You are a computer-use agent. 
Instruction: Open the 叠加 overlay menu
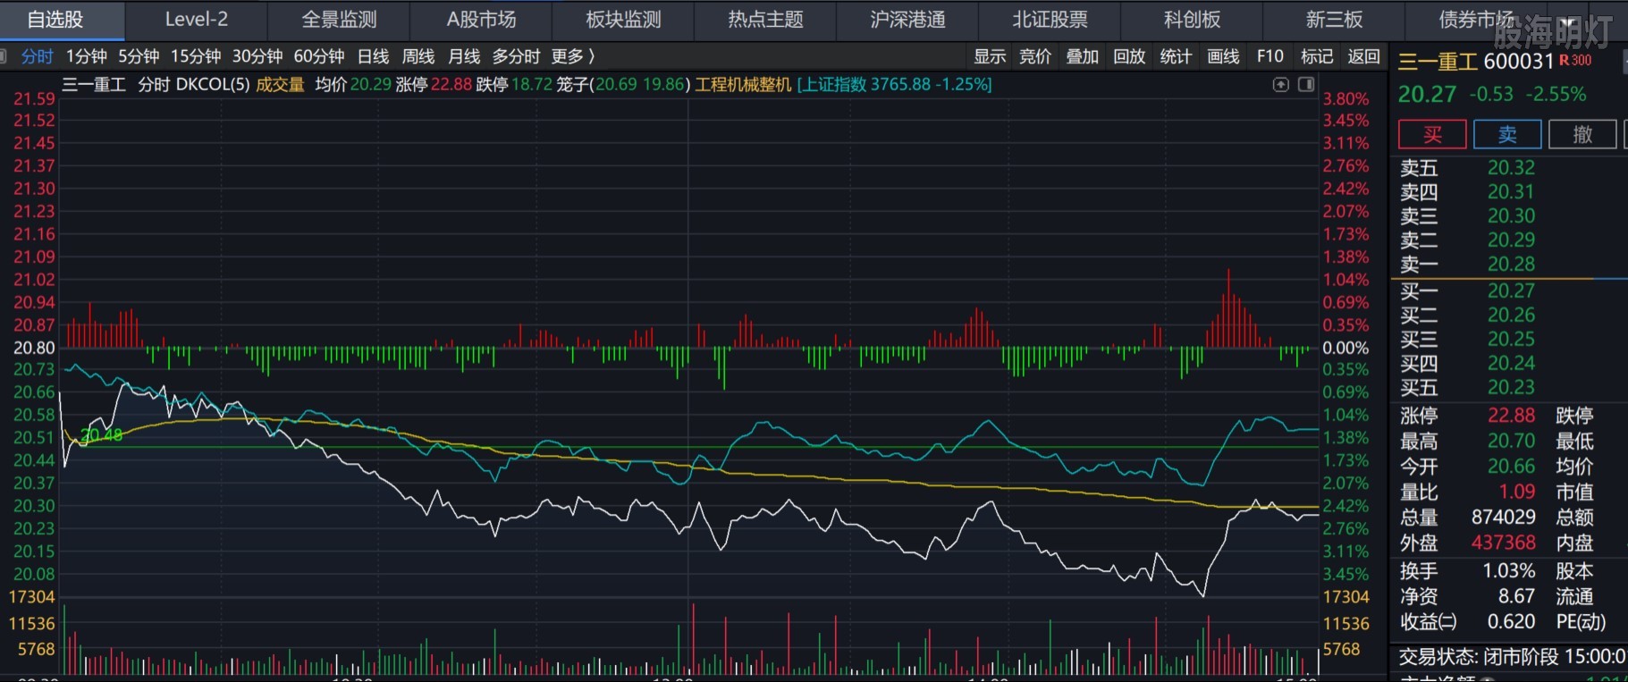coord(1082,56)
